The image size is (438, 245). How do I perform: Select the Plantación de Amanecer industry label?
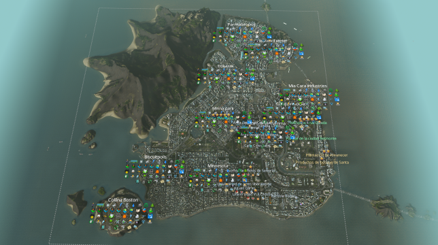tap(326, 155)
